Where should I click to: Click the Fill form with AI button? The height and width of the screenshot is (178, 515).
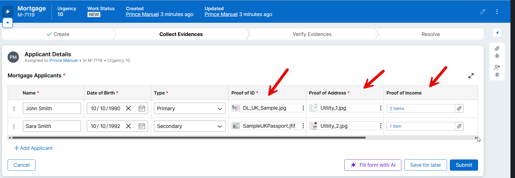click(x=373, y=165)
